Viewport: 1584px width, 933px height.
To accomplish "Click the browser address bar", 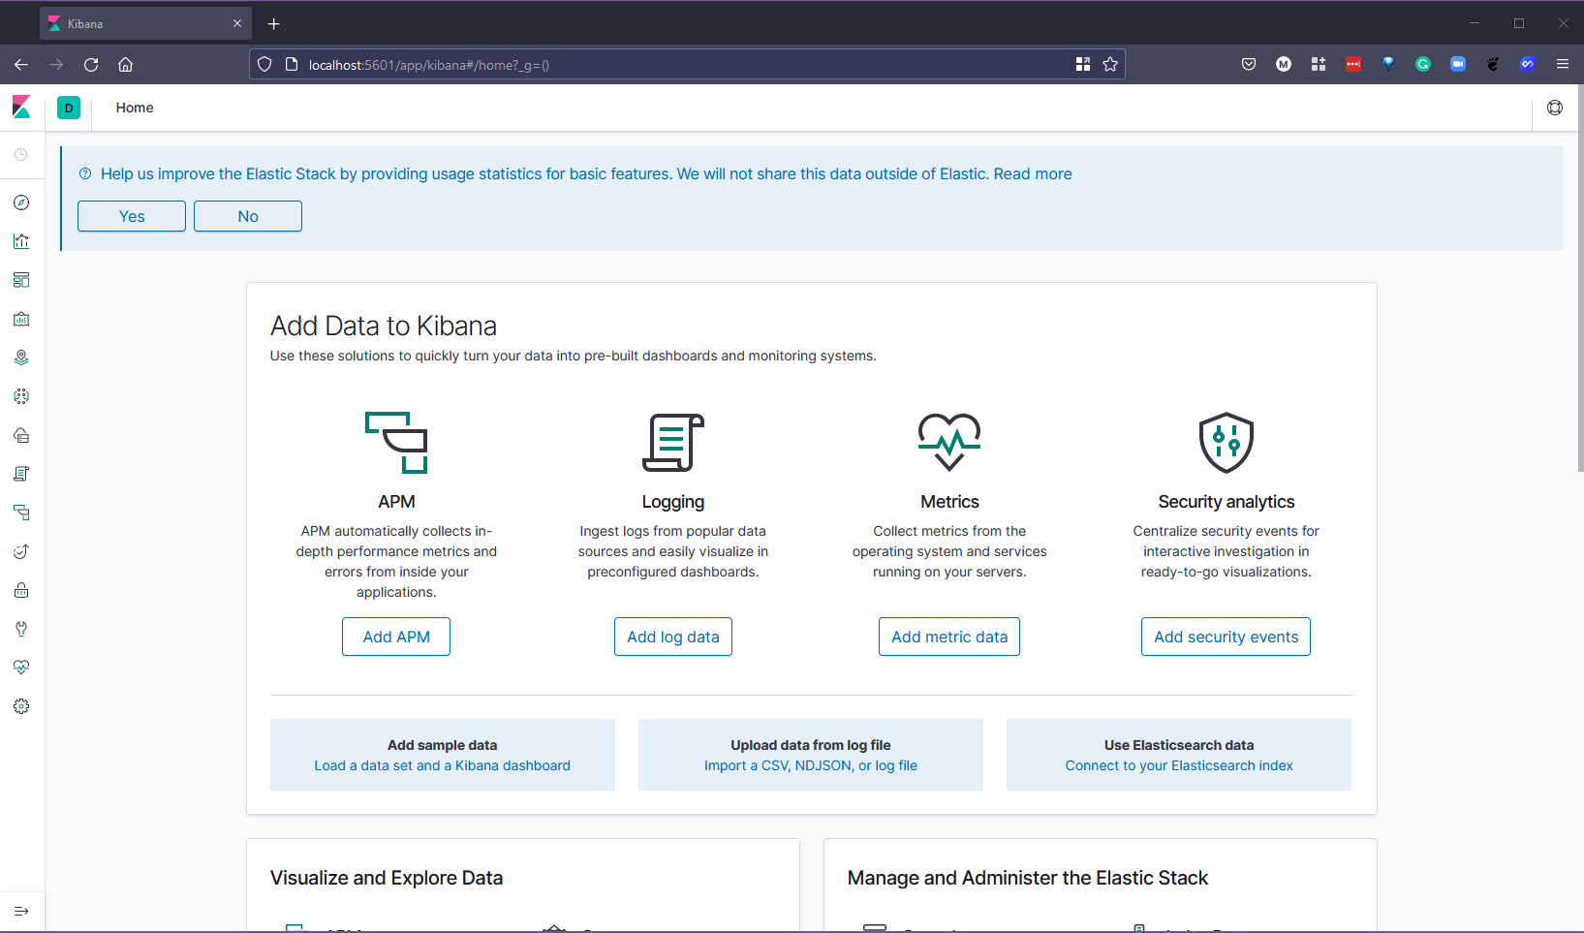I will (x=678, y=65).
